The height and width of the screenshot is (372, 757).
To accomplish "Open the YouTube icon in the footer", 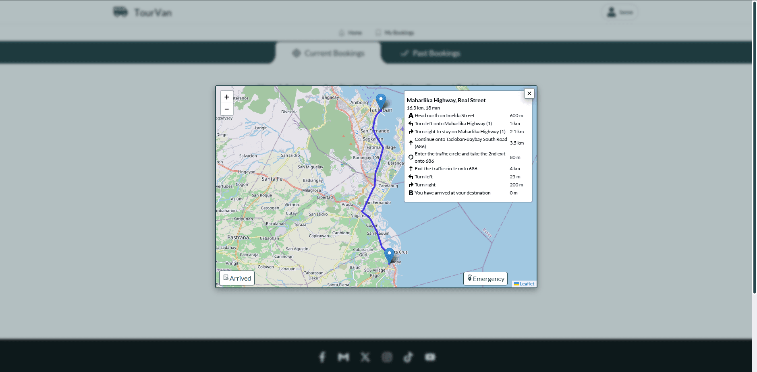I will pos(430,357).
